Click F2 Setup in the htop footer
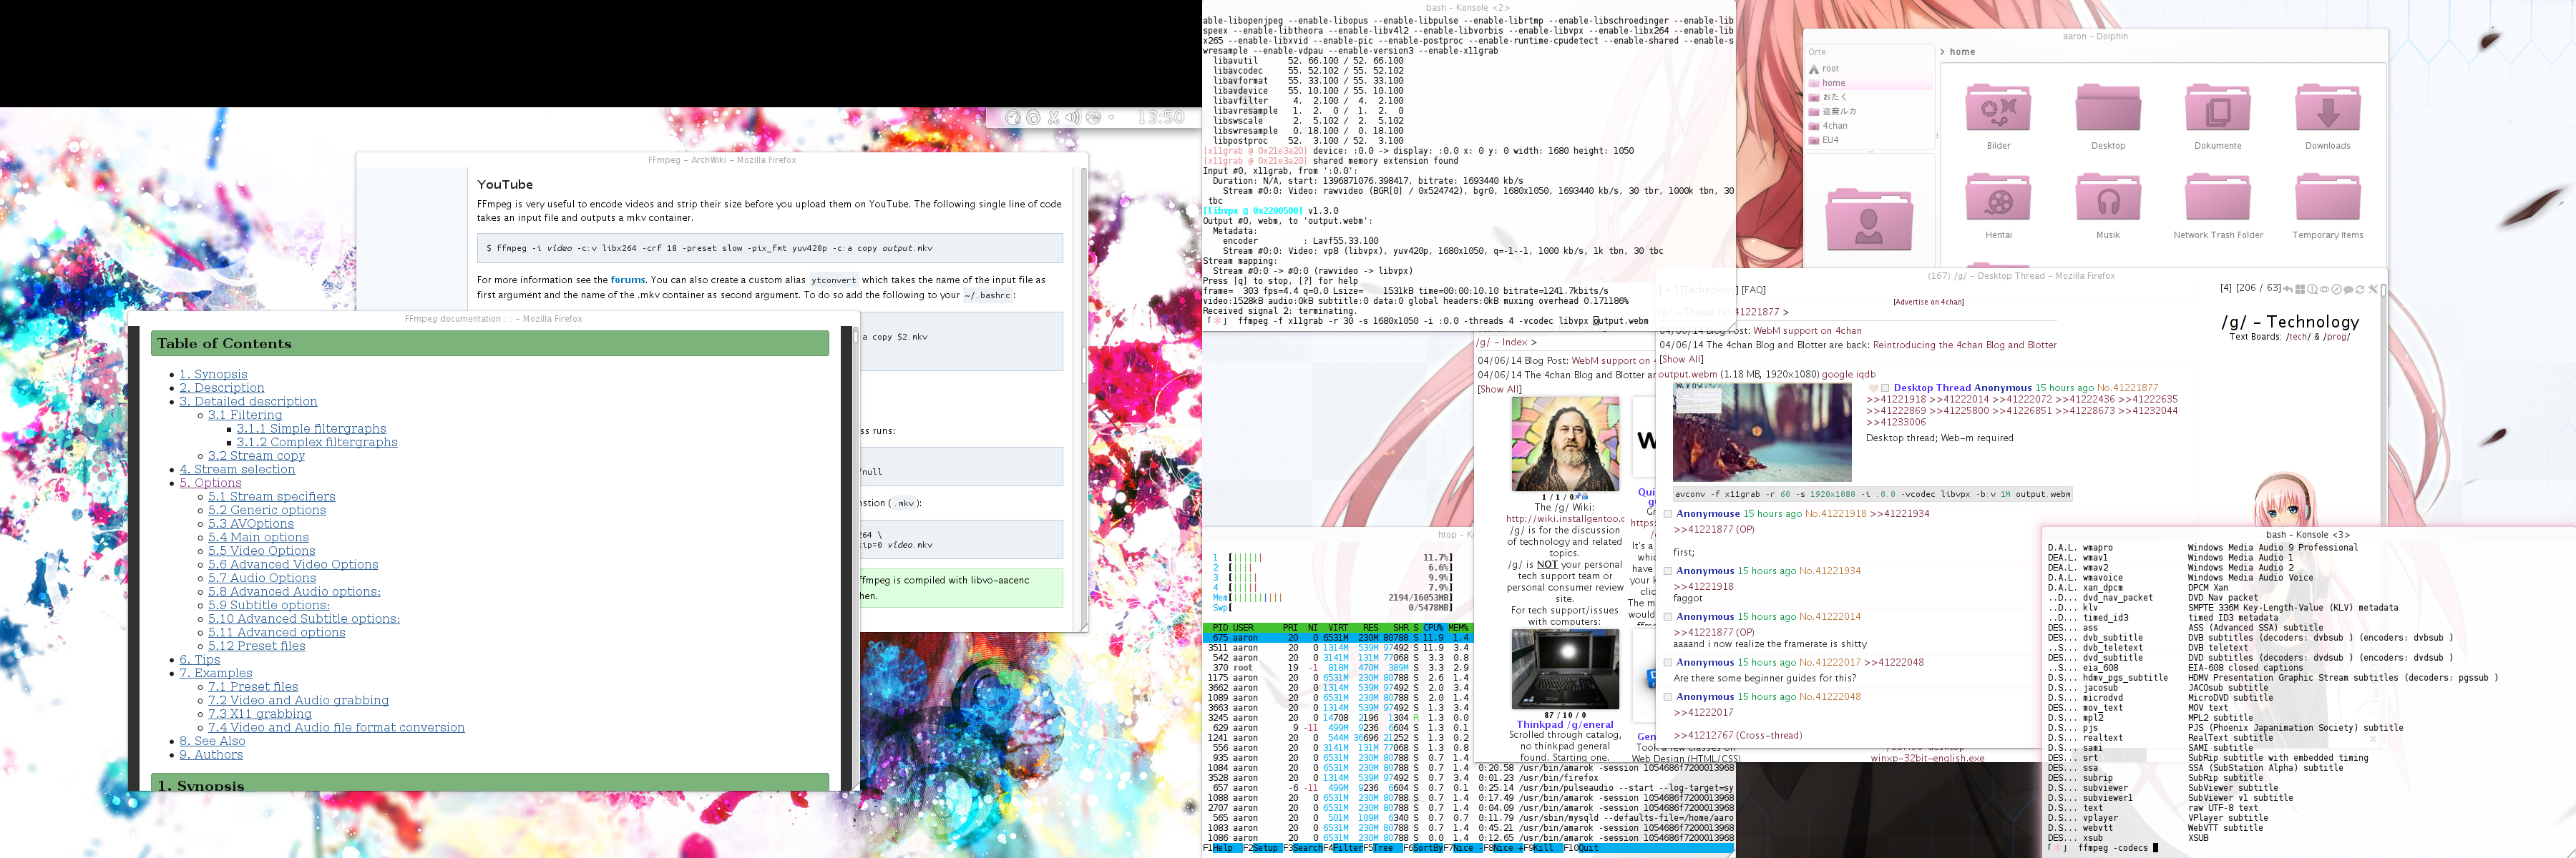The width and height of the screenshot is (2576, 858). (1263, 848)
